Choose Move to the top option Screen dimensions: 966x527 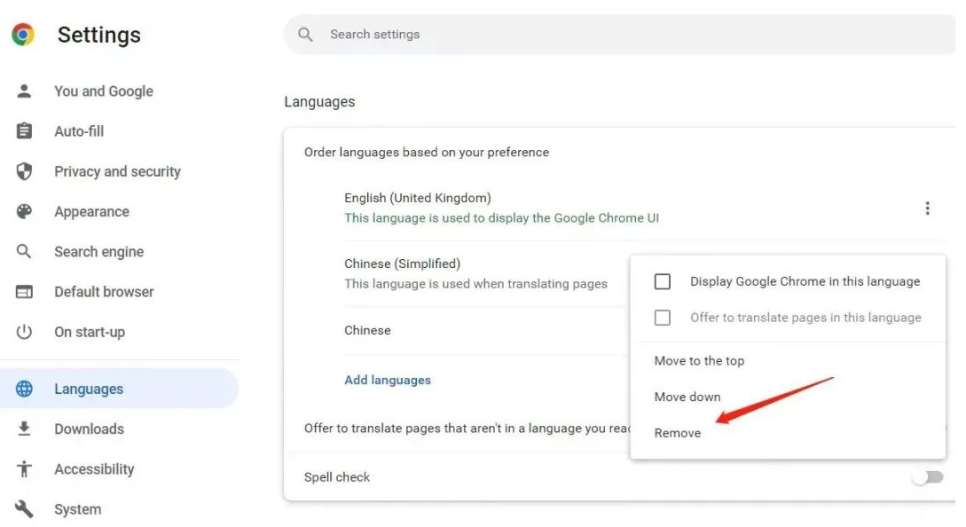(699, 360)
